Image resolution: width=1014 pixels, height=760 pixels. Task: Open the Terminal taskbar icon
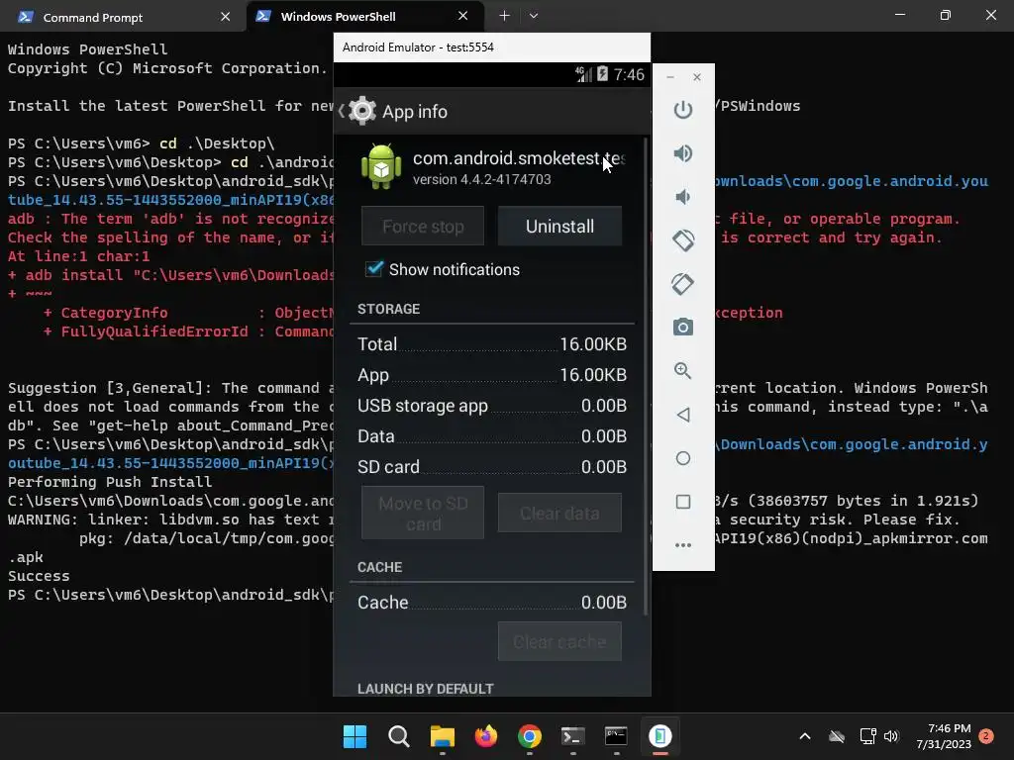point(573,736)
